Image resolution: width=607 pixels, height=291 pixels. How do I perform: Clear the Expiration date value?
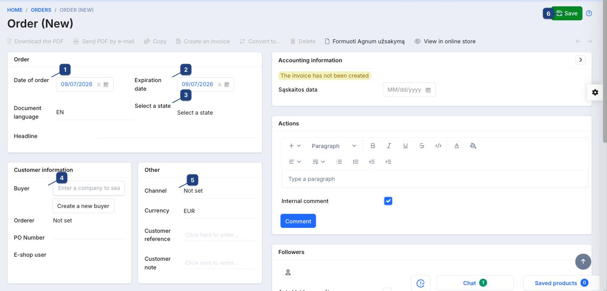pos(220,84)
